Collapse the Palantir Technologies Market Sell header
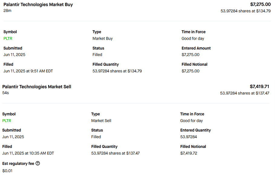 [x=37, y=87]
